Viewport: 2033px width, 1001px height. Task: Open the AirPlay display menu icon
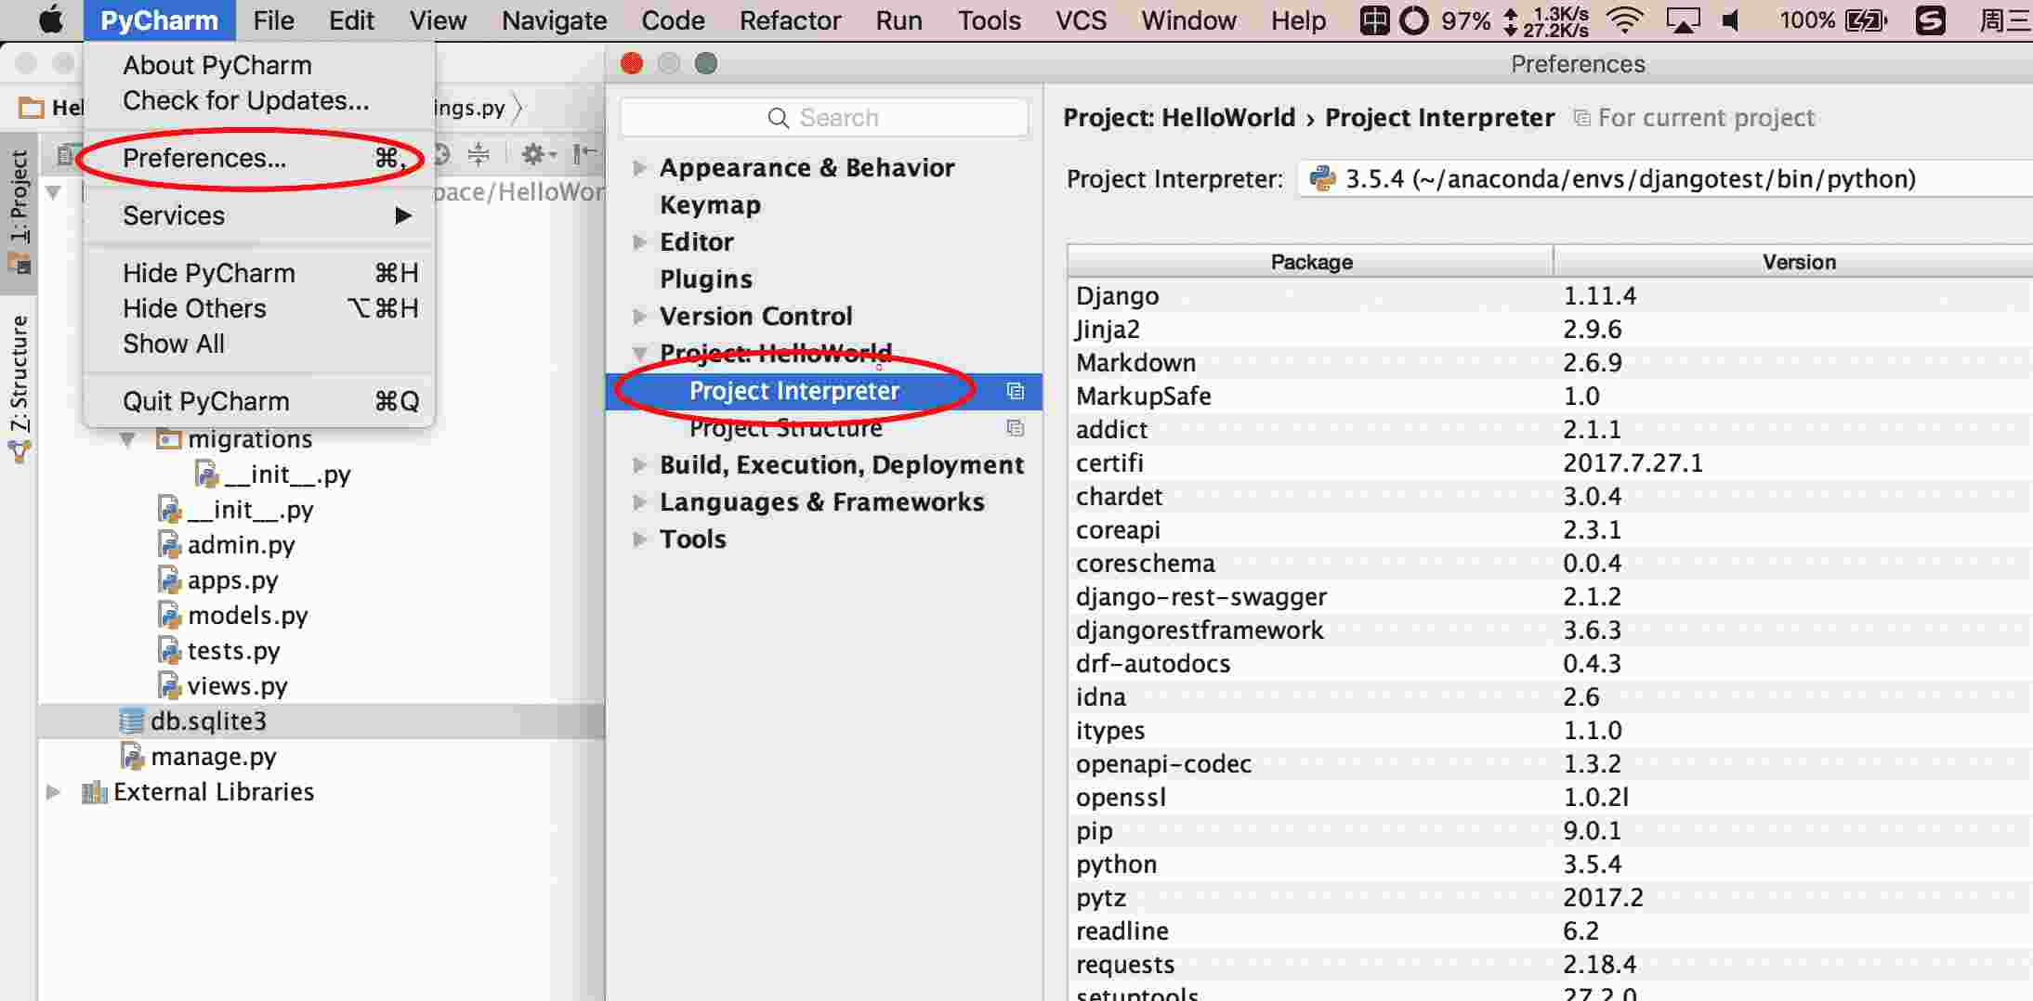coord(1683,20)
